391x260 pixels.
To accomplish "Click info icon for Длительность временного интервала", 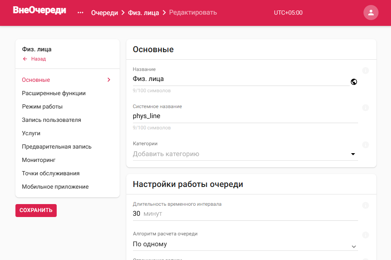I will point(365,205).
